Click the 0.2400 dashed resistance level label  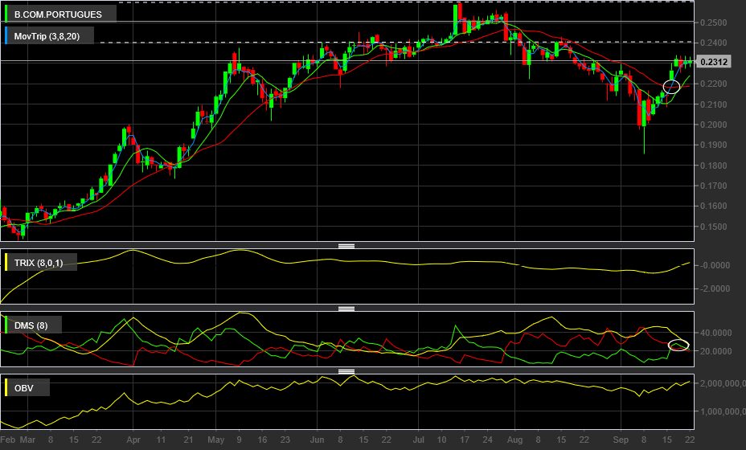coord(714,43)
